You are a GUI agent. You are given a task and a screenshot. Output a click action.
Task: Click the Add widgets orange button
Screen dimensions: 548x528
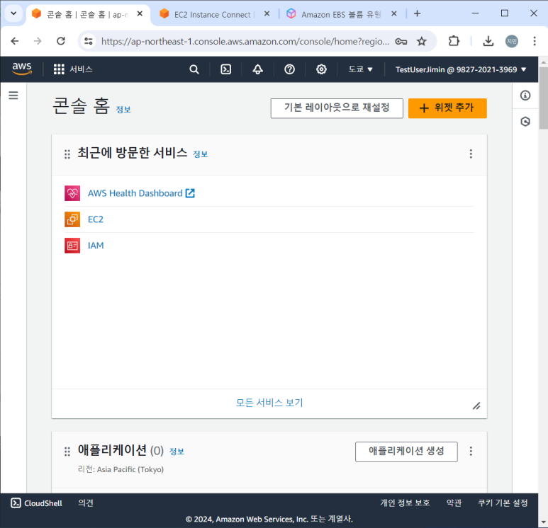tap(447, 108)
